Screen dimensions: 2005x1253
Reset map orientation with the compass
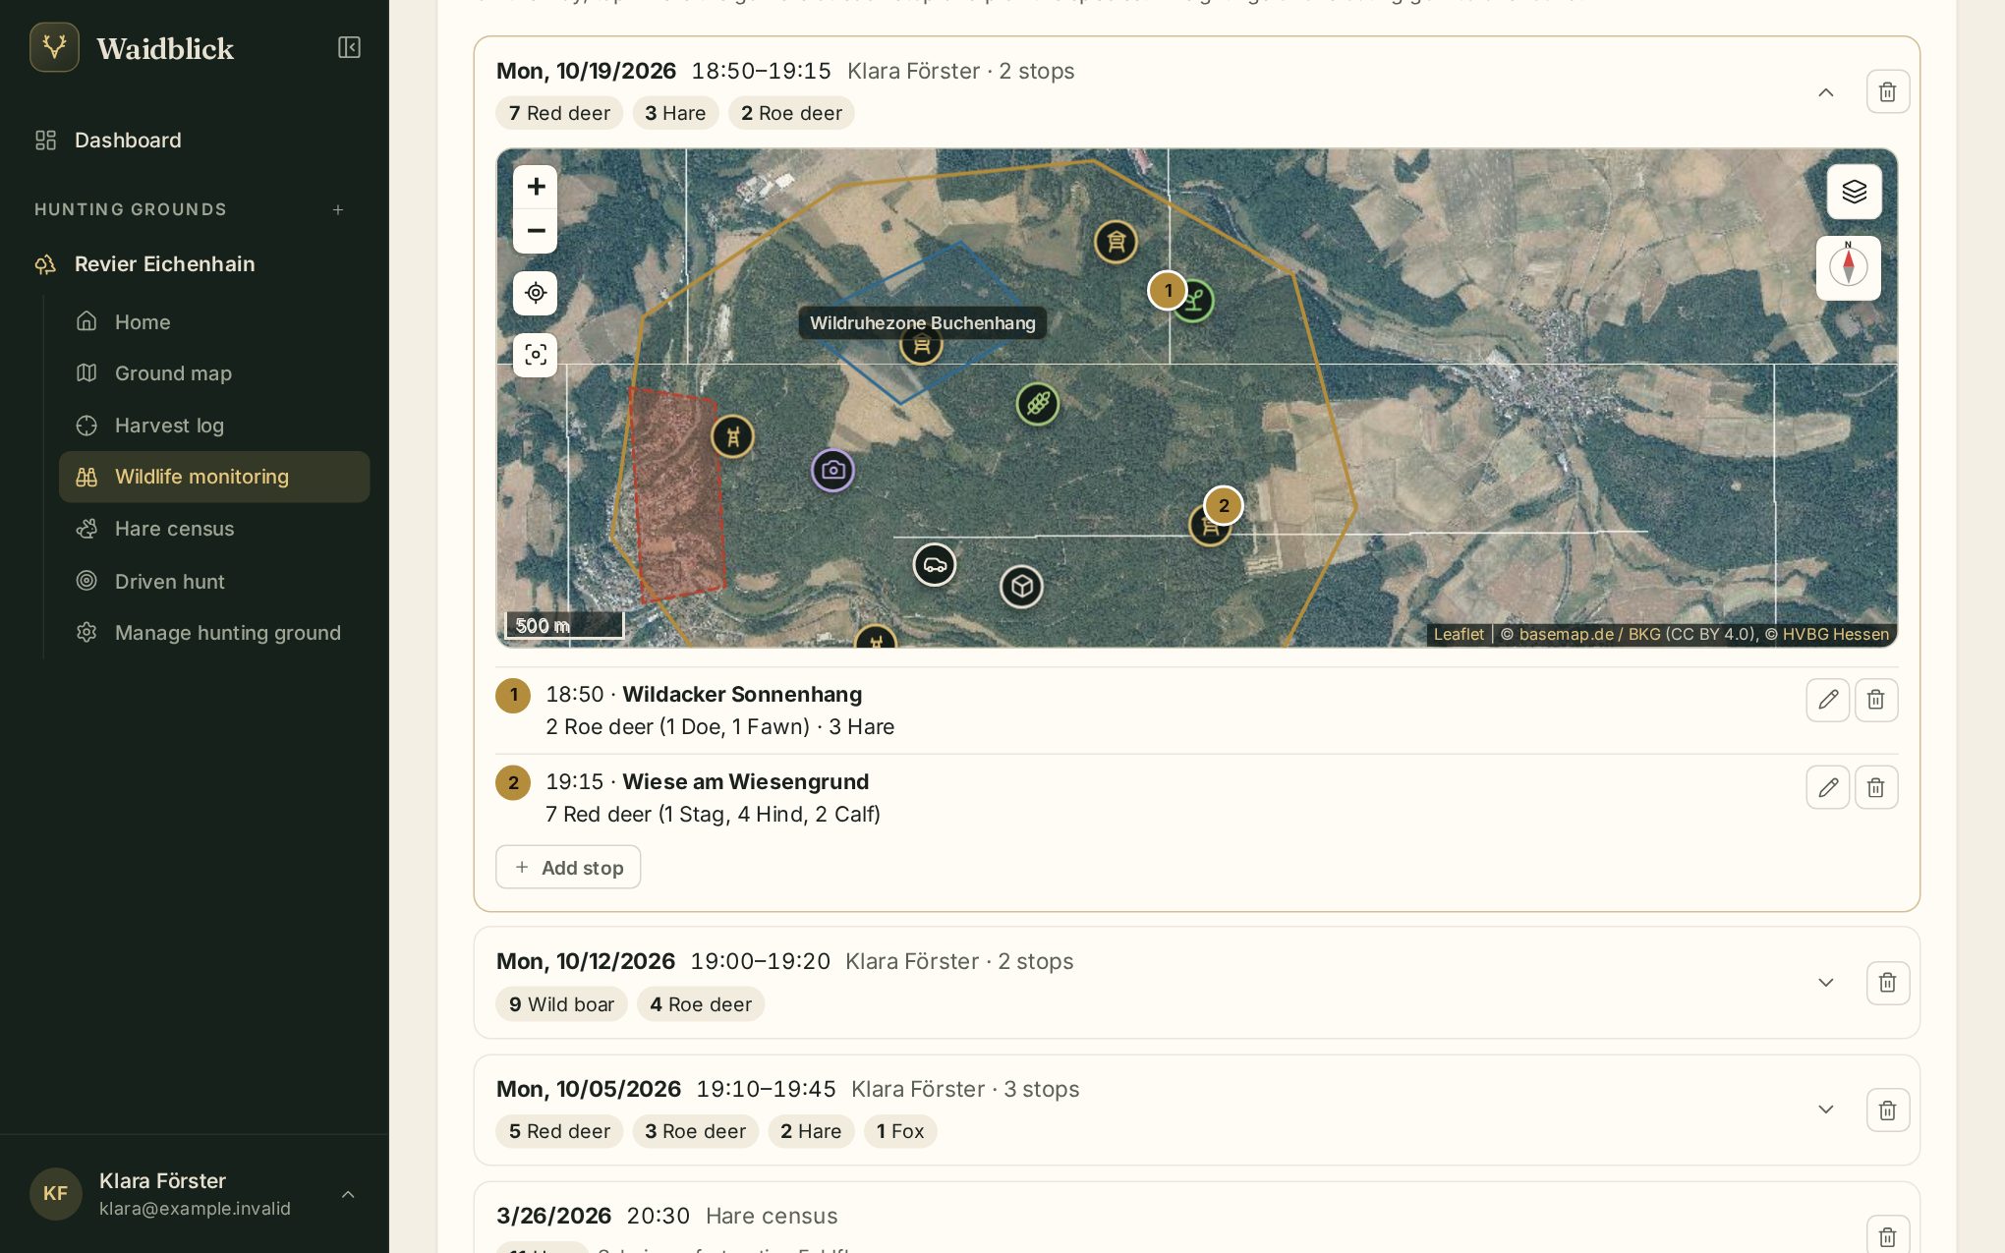[x=1848, y=267]
